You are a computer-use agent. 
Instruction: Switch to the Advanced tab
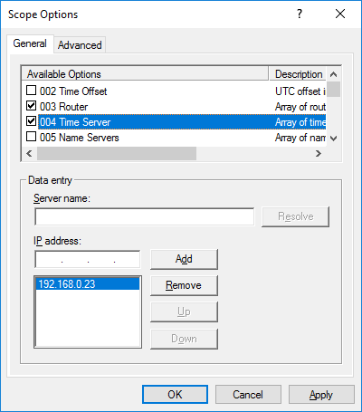80,45
